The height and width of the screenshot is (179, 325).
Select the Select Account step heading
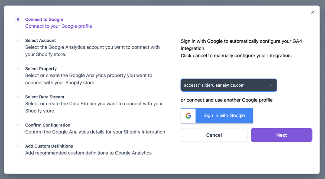point(40,40)
